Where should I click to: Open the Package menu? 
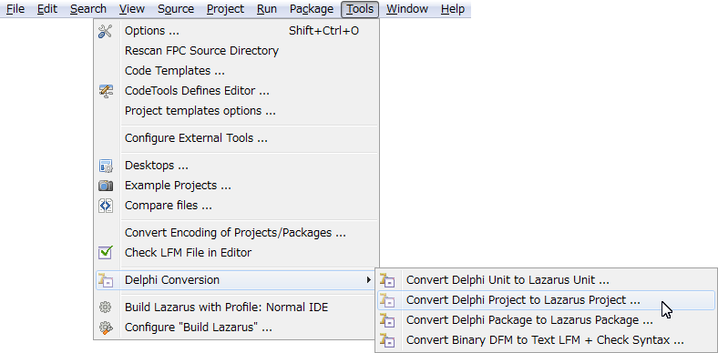[312, 9]
